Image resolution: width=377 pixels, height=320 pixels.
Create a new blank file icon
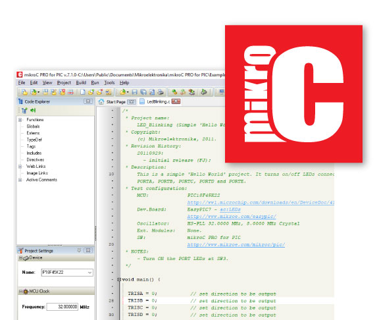[83, 92]
